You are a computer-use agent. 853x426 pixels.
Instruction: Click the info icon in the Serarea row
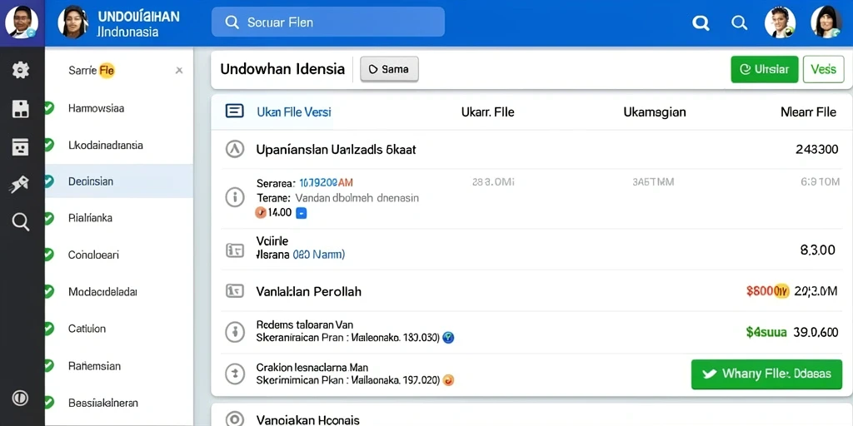234,196
